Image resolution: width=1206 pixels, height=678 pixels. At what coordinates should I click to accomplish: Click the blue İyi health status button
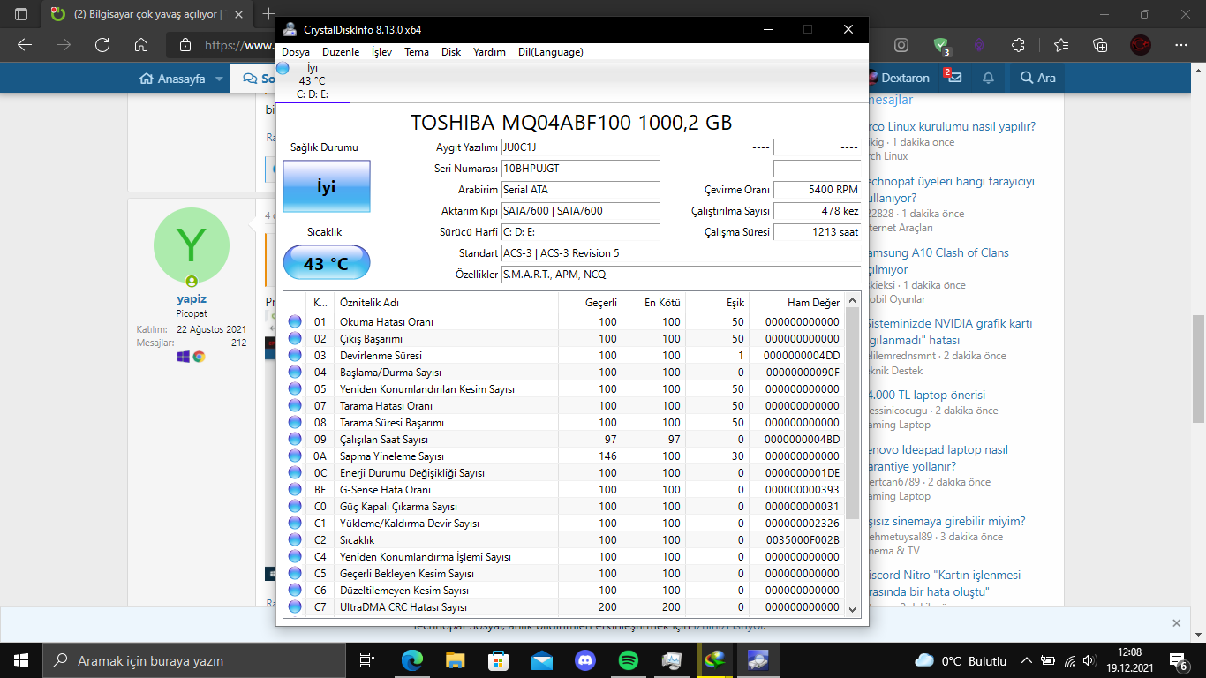327,186
